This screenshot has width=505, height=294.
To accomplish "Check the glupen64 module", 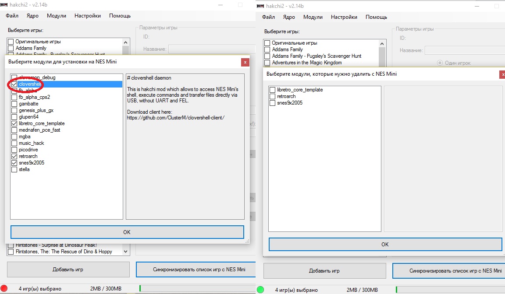I will pyautogui.click(x=14, y=117).
